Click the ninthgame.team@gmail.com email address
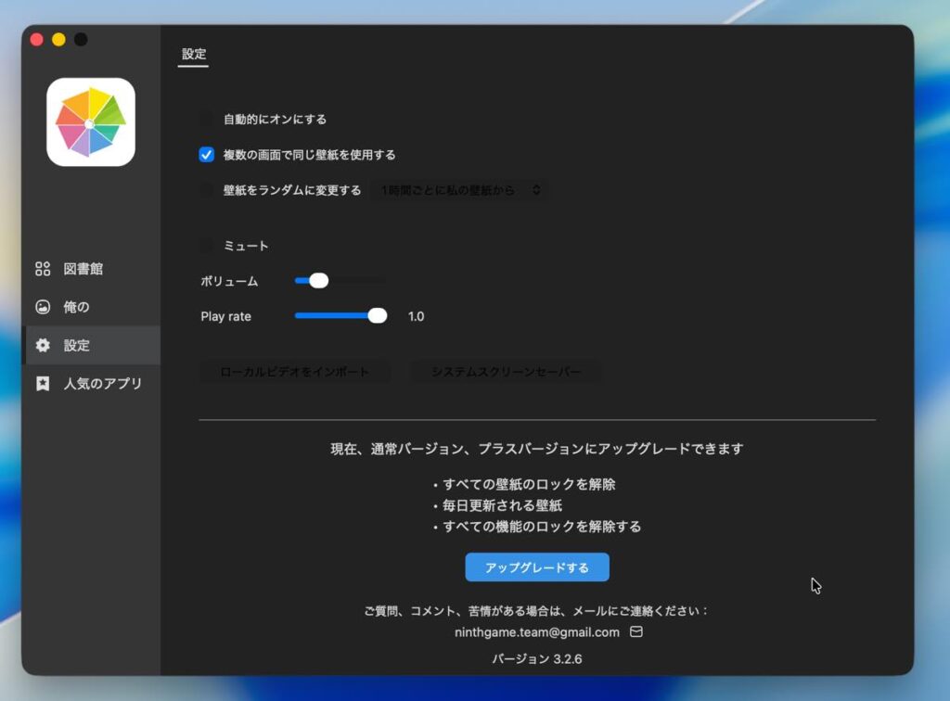950x701 pixels. (537, 632)
